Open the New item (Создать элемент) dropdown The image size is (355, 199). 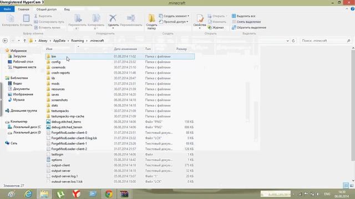tap(174, 16)
